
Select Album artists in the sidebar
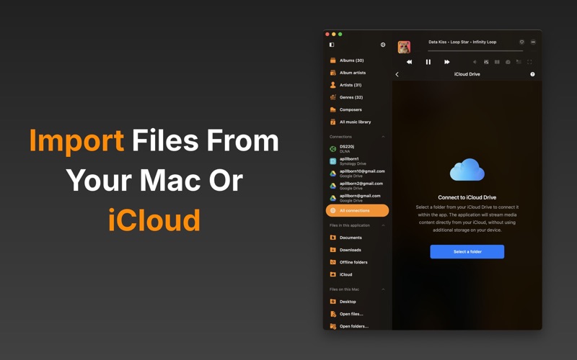(357, 73)
